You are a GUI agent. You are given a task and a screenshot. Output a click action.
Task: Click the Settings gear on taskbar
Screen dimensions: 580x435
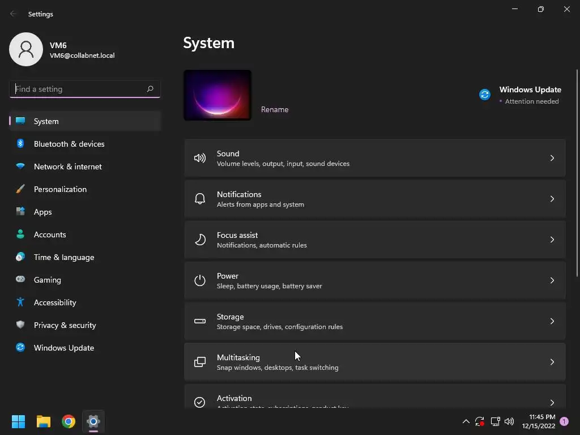click(93, 421)
